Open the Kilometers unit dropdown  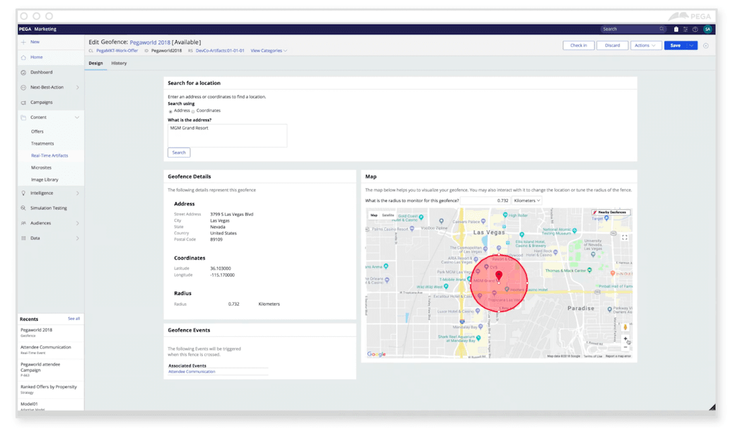527,200
